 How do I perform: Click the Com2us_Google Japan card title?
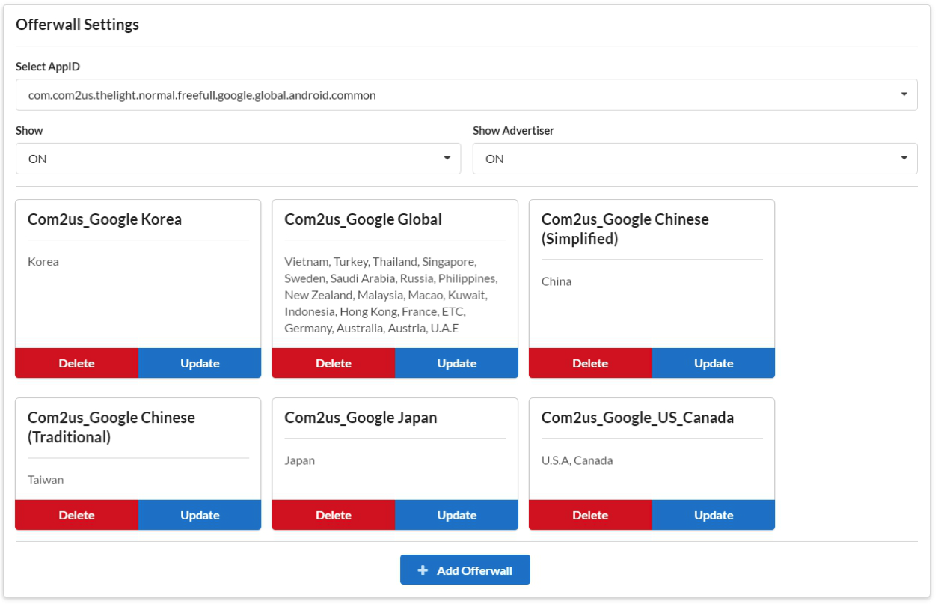click(361, 418)
